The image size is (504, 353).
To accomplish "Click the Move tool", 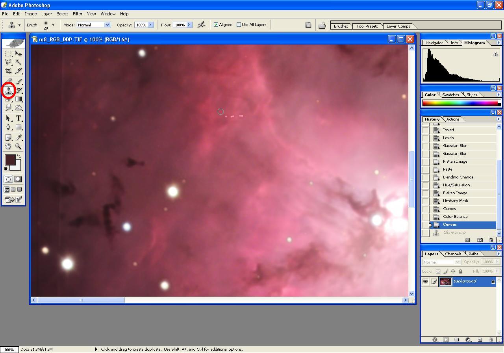I will 19,54.
